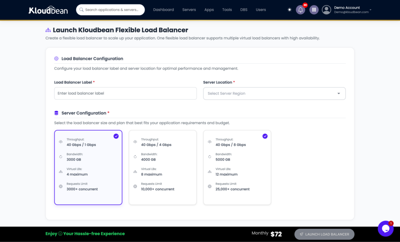Click the $72 monthly price
Viewport: 400px width, 242px height.
tap(276, 234)
